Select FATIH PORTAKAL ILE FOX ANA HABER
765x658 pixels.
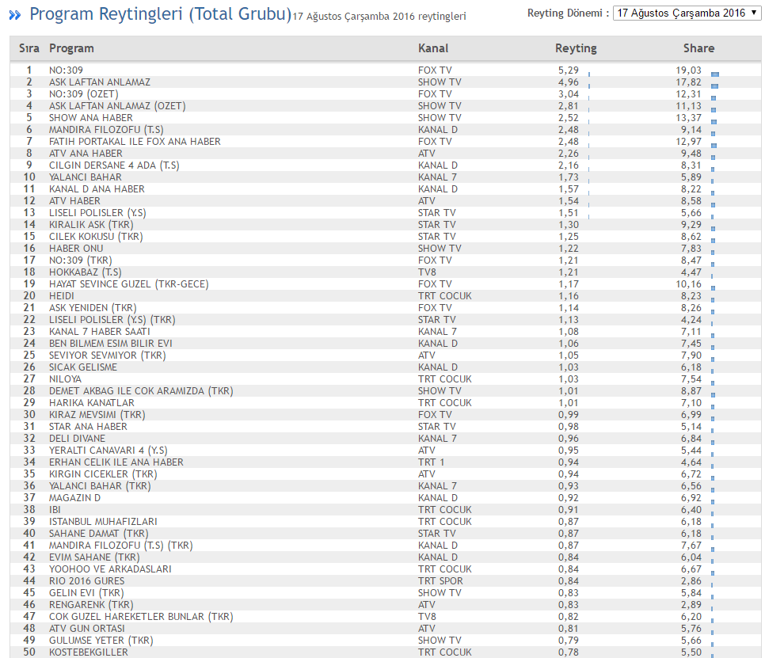click(x=135, y=142)
